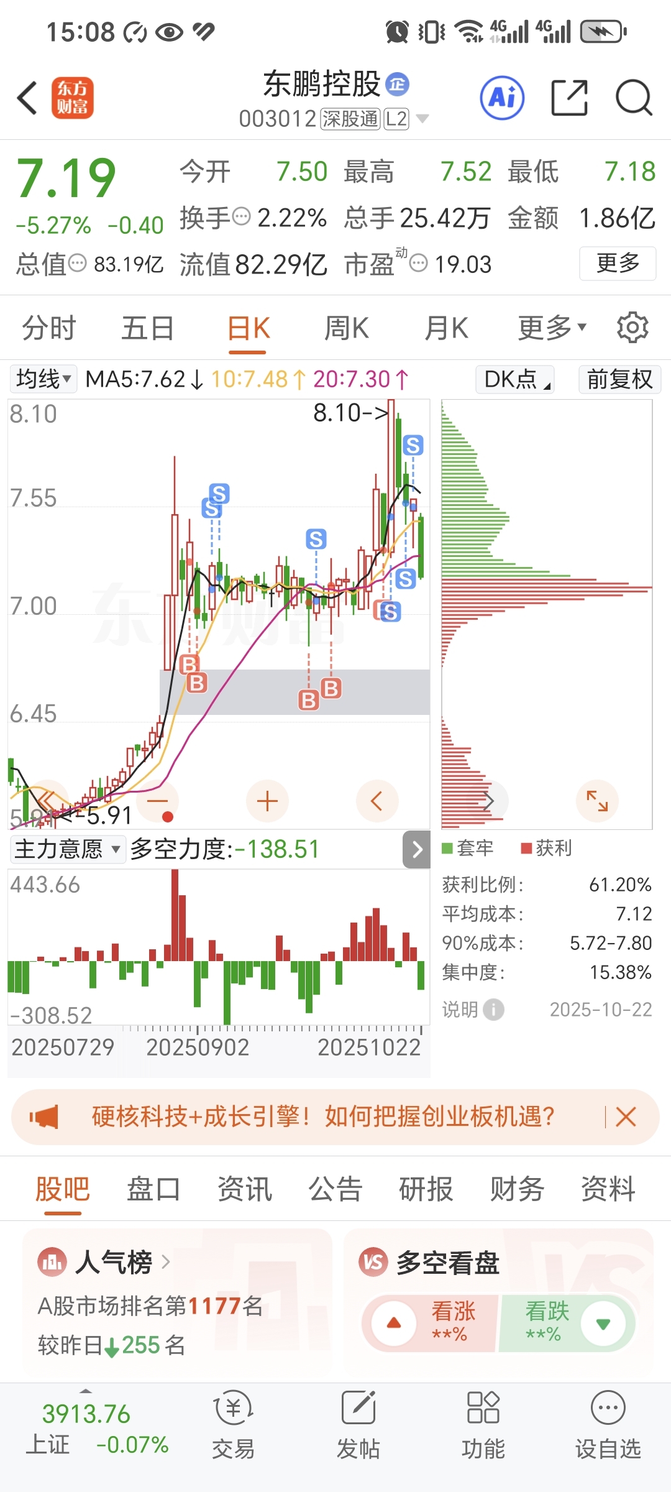Tap the 东方财富 logo icon
Viewport: 671px width, 1492px height.
click(x=73, y=98)
